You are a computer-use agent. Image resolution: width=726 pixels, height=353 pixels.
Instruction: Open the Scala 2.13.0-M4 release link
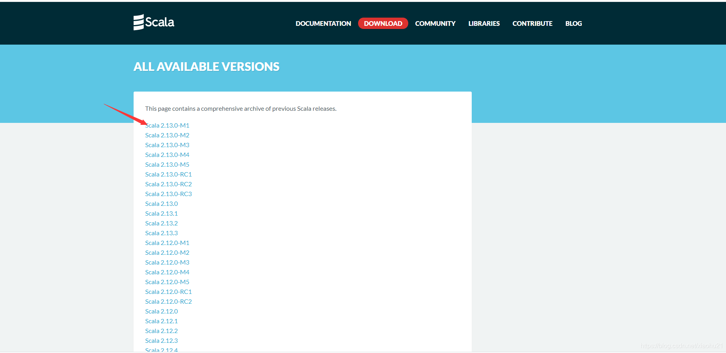(x=167, y=155)
